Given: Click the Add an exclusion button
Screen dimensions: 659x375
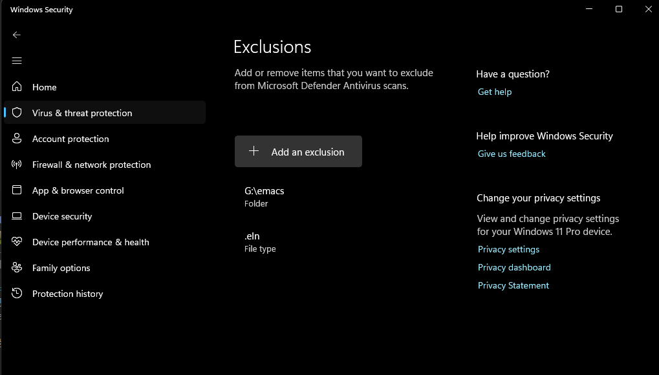Looking at the screenshot, I should [298, 152].
